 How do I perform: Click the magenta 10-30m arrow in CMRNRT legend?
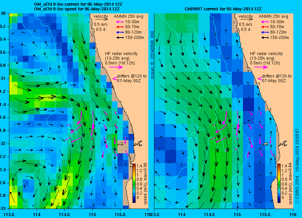pos(265,22)
